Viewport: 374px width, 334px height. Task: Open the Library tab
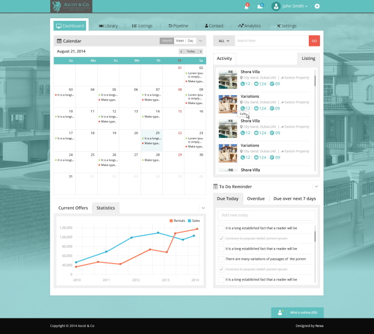[108, 26]
